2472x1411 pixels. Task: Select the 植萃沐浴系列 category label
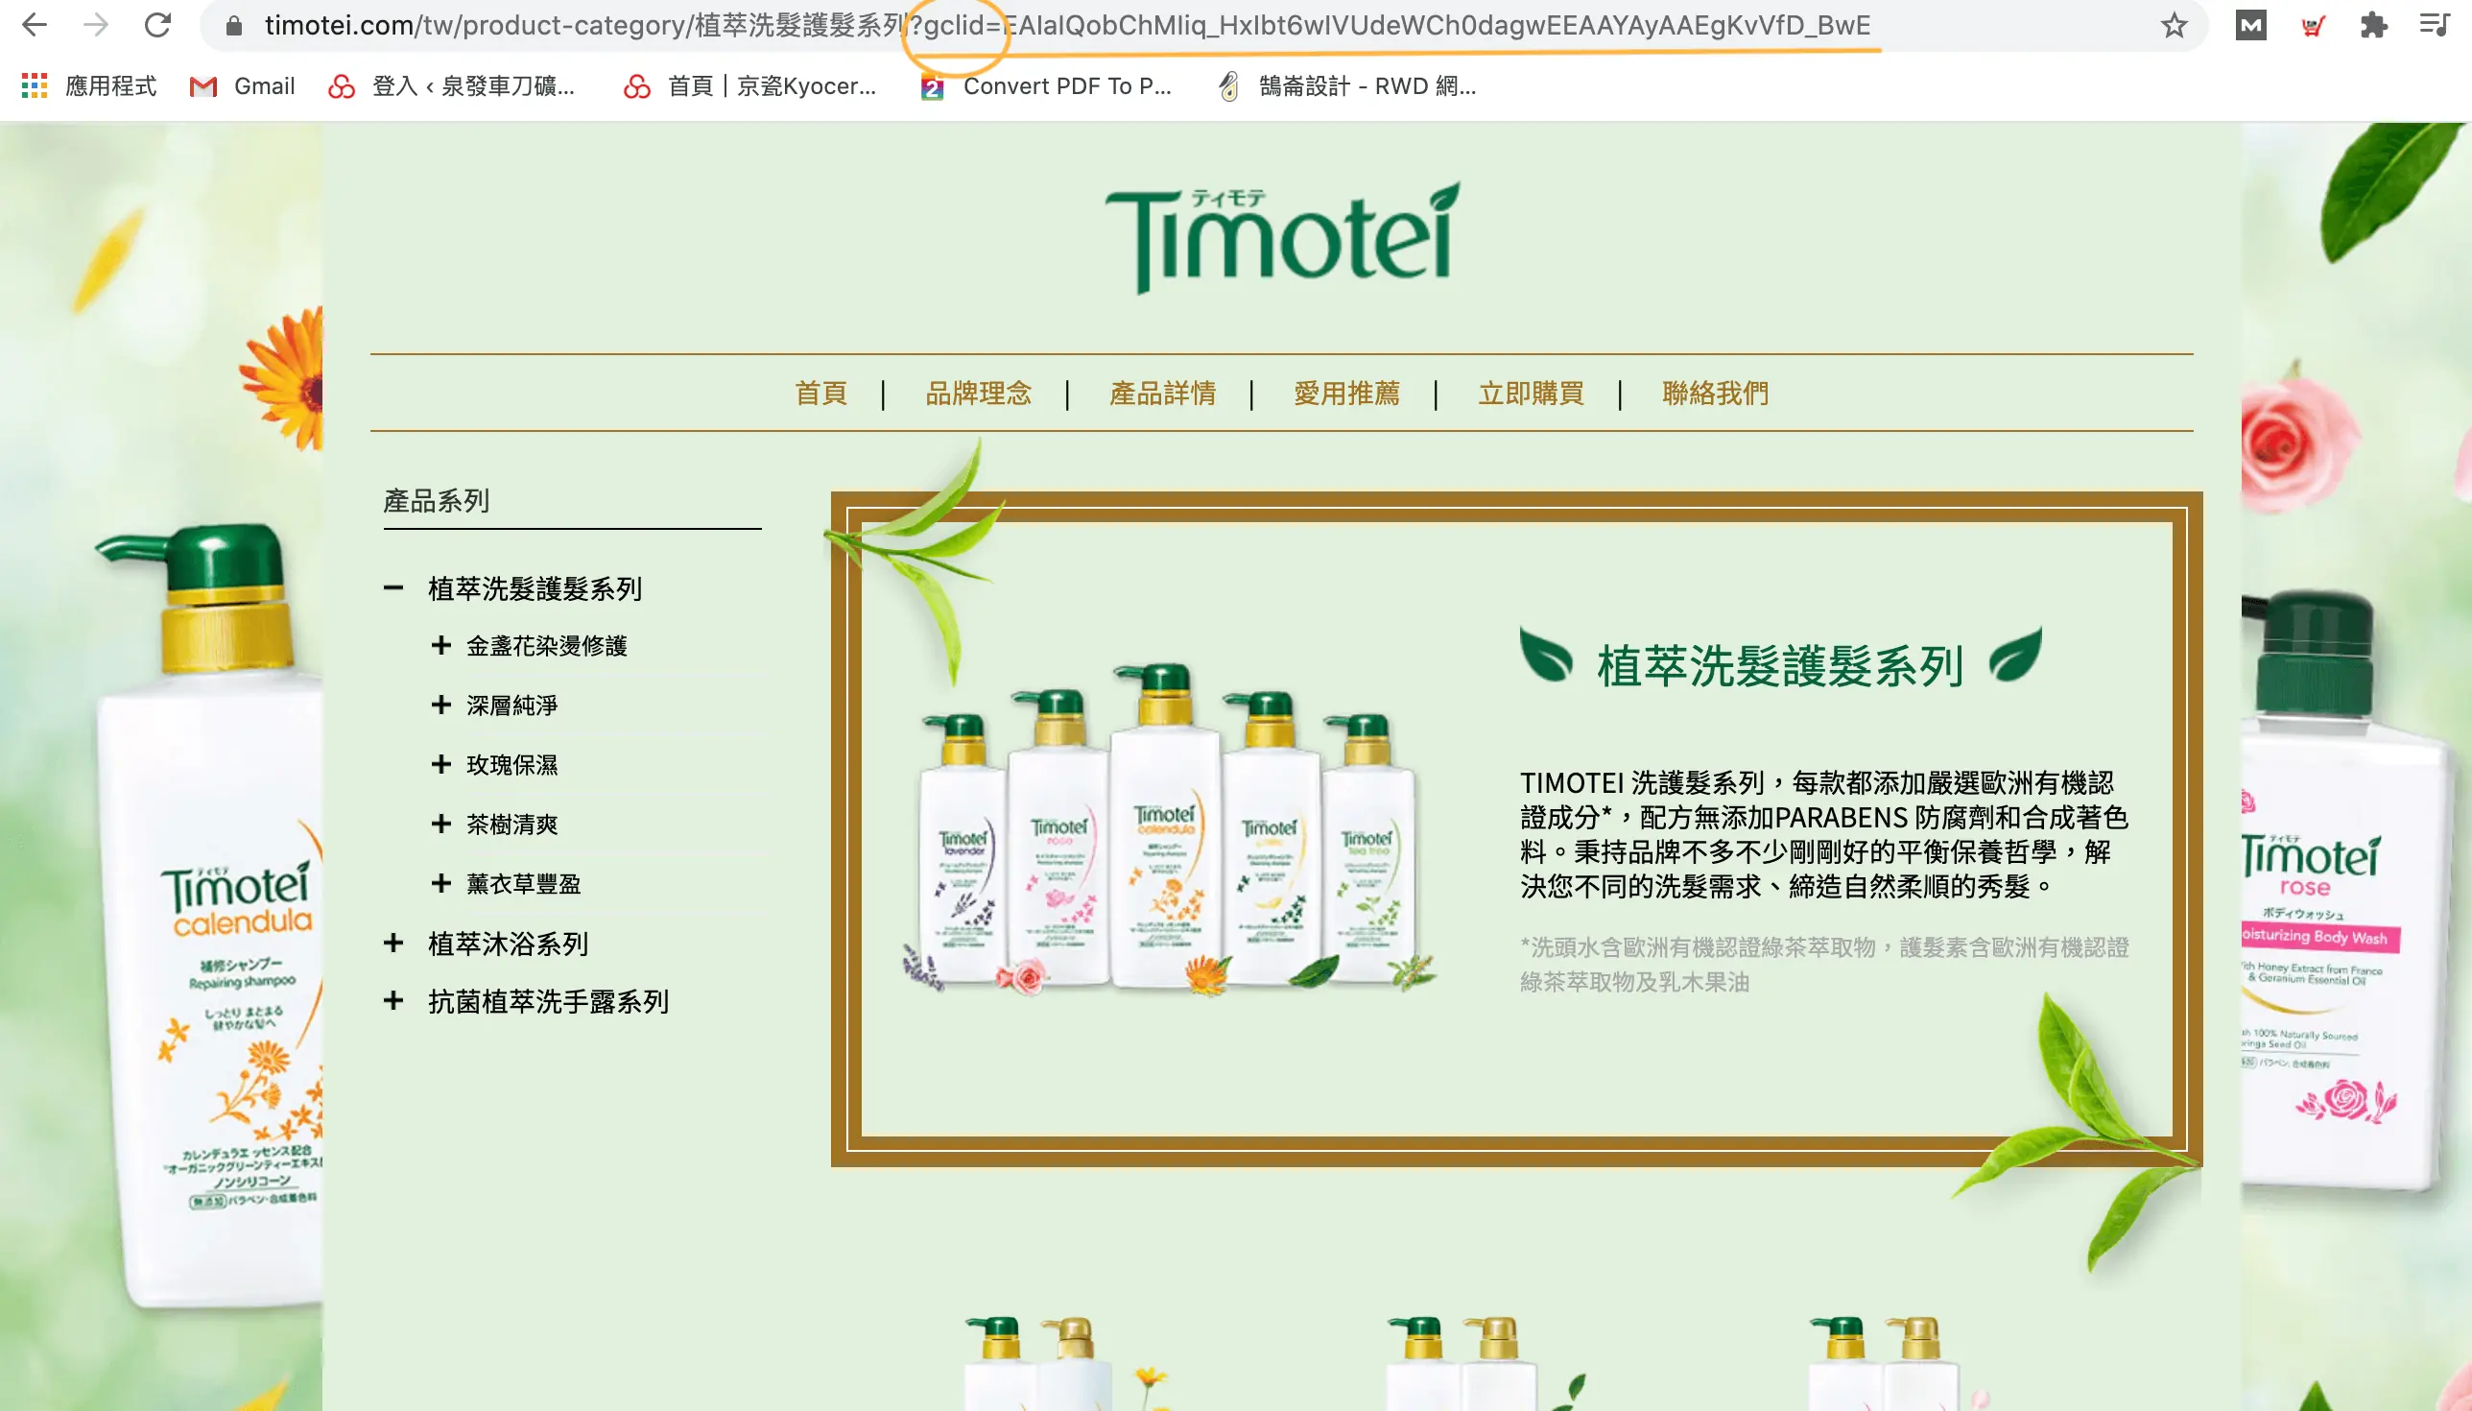[x=509, y=943]
